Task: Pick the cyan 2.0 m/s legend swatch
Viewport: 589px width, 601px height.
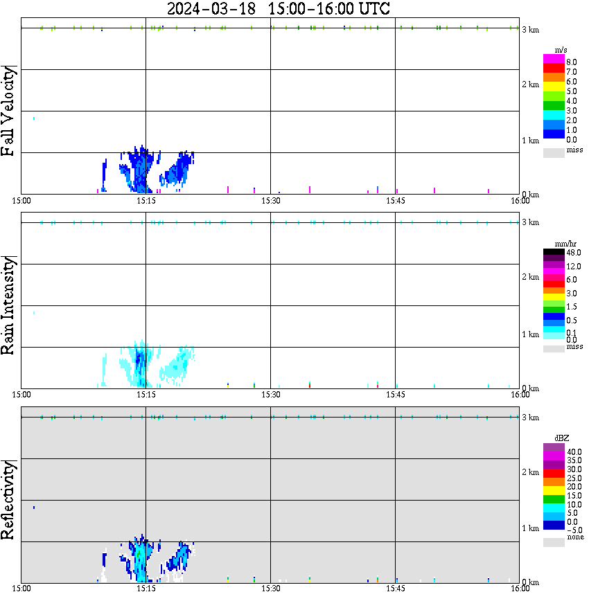Action: click(554, 115)
